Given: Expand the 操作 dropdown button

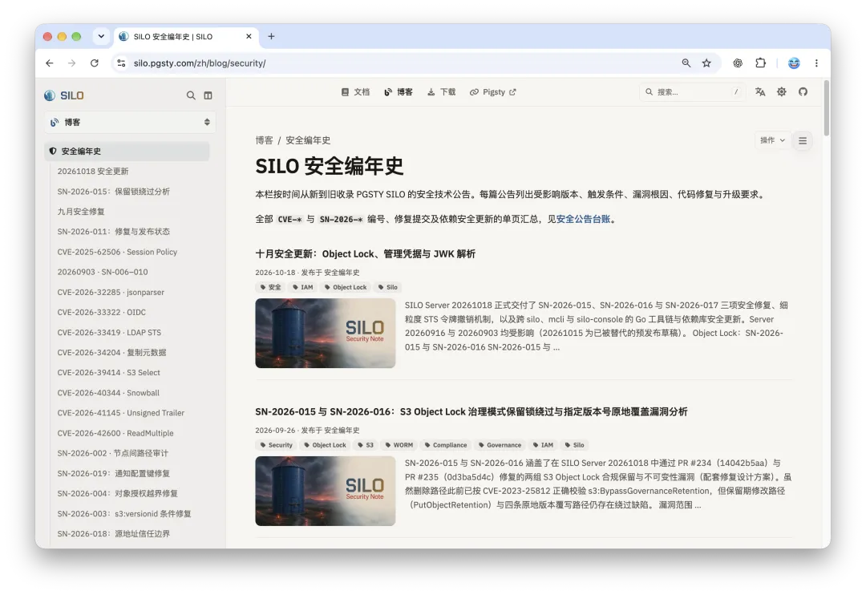Looking at the screenshot, I should [772, 140].
